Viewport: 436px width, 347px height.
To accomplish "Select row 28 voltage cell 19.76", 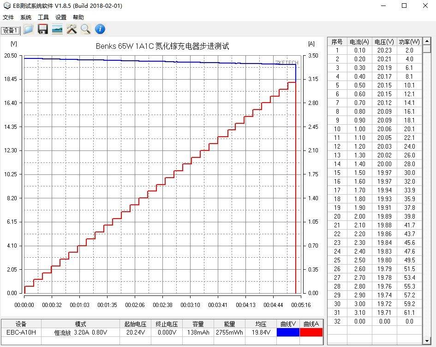I will point(384,286).
